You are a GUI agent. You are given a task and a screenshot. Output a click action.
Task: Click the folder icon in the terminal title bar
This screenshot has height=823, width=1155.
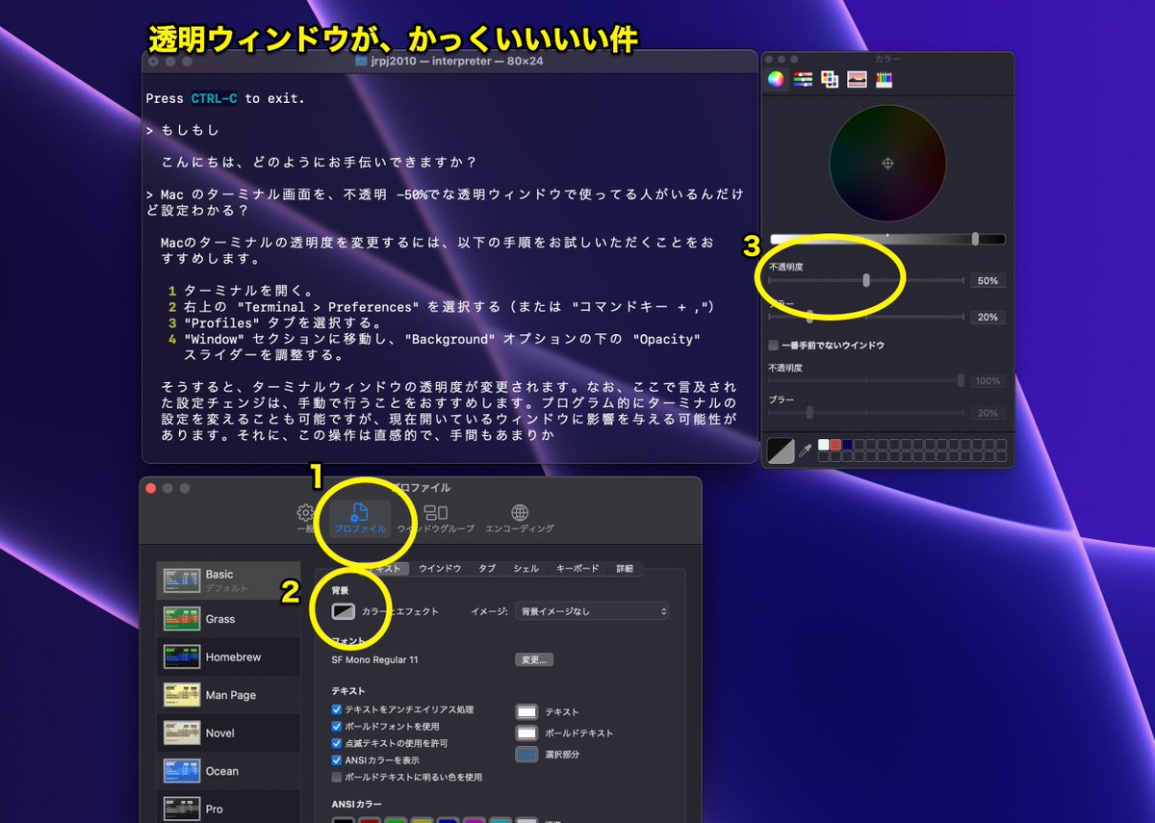(361, 61)
